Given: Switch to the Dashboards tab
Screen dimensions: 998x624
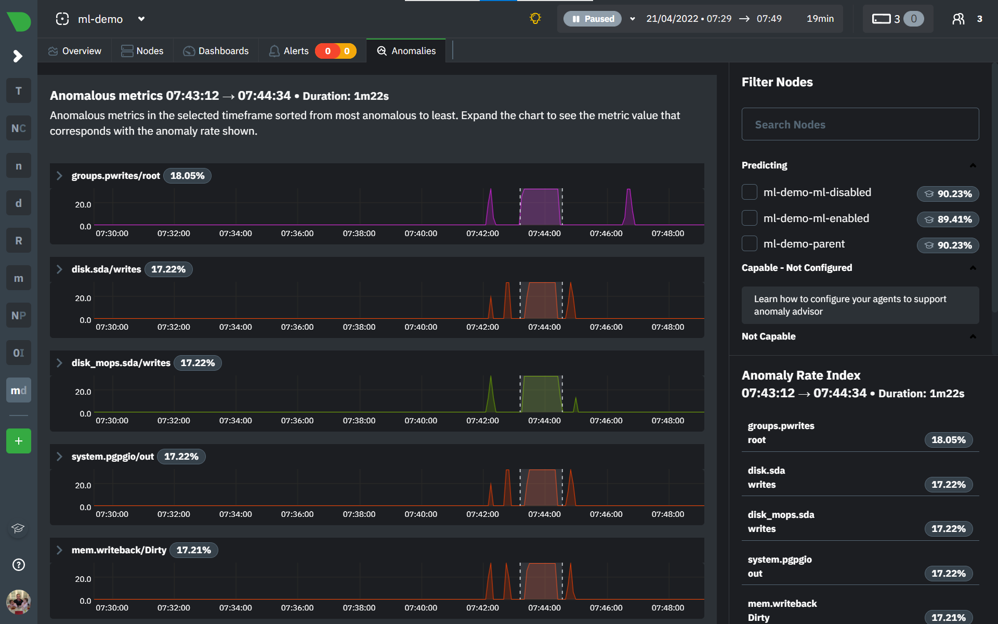Looking at the screenshot, I should click(x=216, y=51).
